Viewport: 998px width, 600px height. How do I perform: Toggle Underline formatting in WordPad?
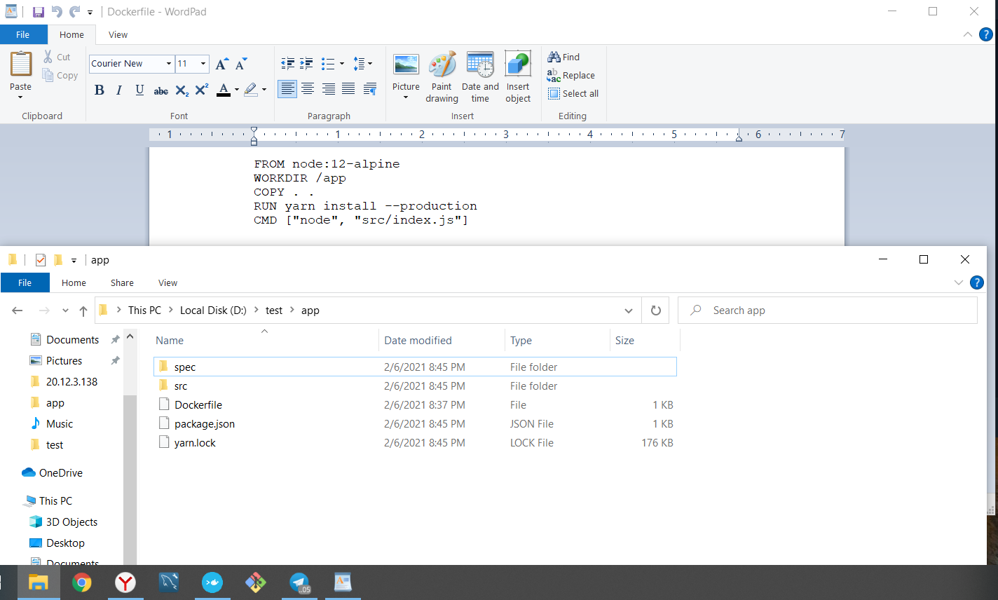pos(139,90)
